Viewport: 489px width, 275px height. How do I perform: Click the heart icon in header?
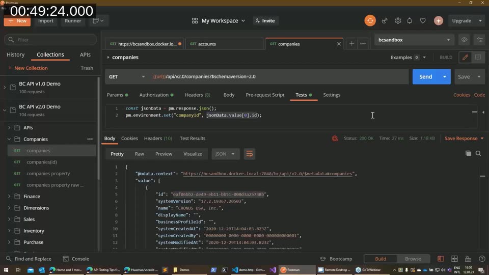click(x=423, y=20)
